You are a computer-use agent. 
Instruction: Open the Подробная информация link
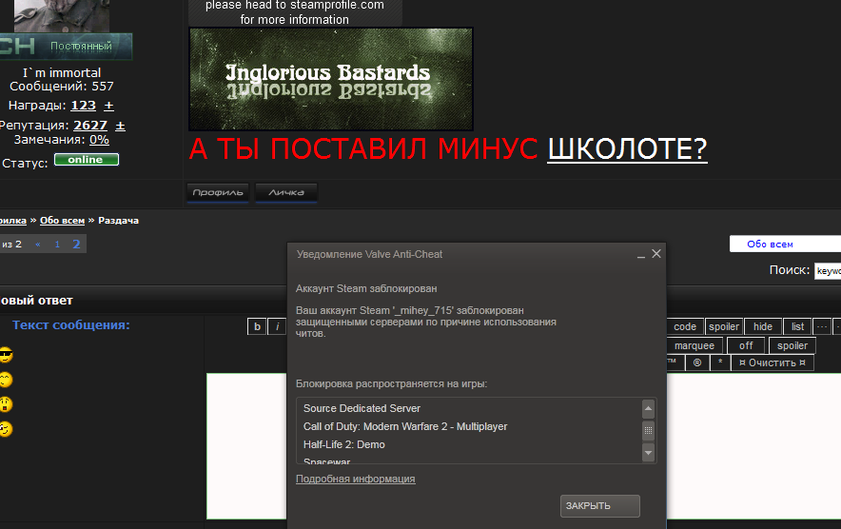[x=355, y=479]
